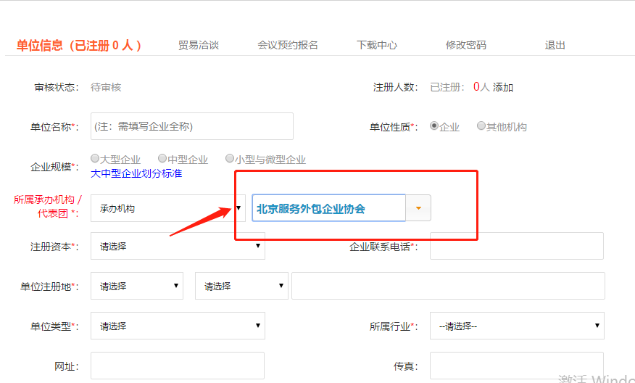Open first 单位注册地 province dropdown
This screenshot has height=383, width=635.
pyautogui.click(x=137, y=286)
